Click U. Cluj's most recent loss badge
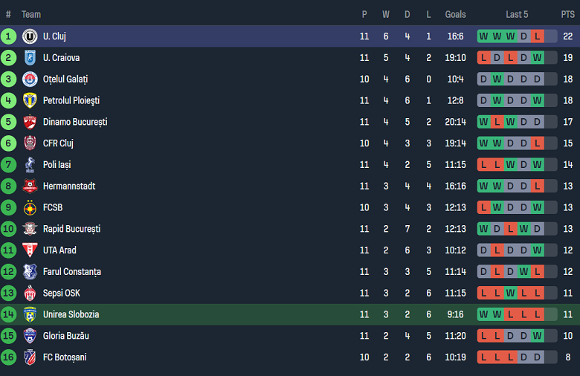The height and width of the screenshot is (376, 580). click(x=538, y=36)
